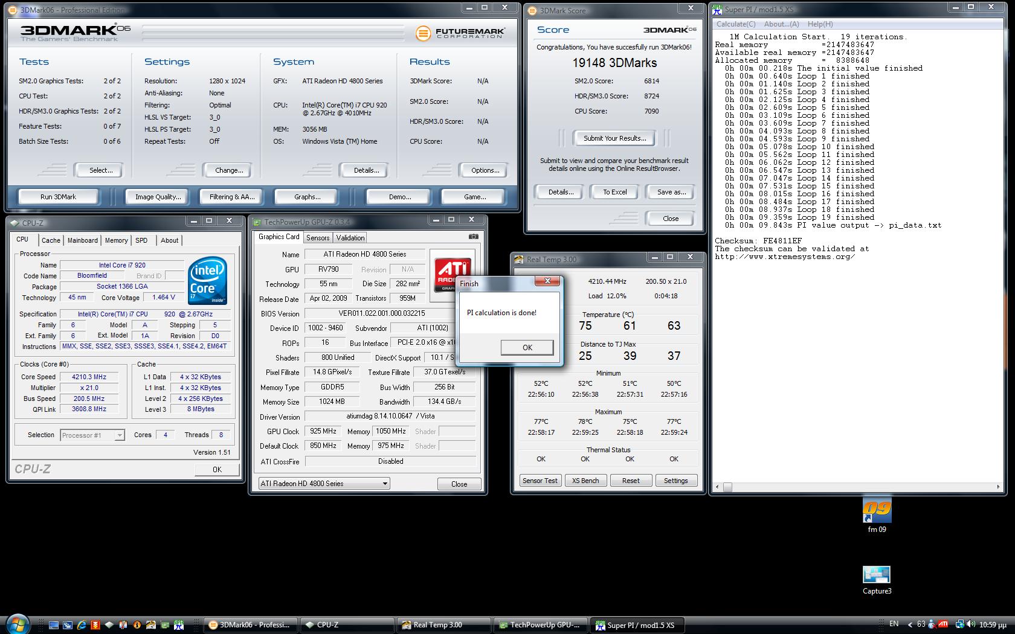
Task: Click the Intel Core i7 logo in CPU-Z
Action: [207, 281]
